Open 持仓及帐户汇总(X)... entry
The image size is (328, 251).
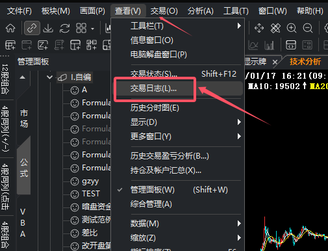(x=166, y=170)
